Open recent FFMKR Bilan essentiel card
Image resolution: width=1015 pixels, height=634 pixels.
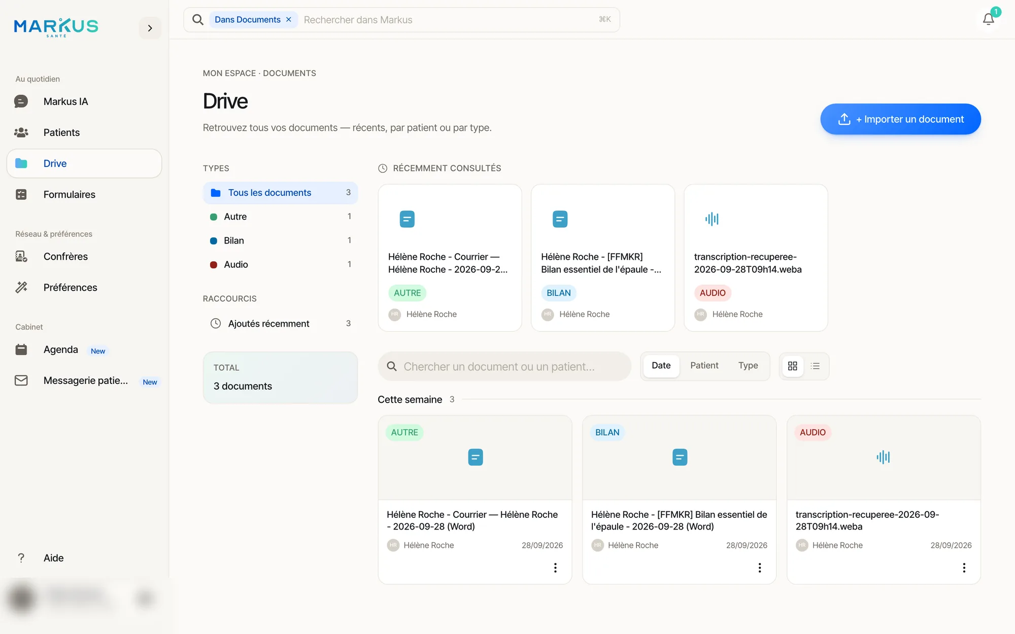coord(603,258)
